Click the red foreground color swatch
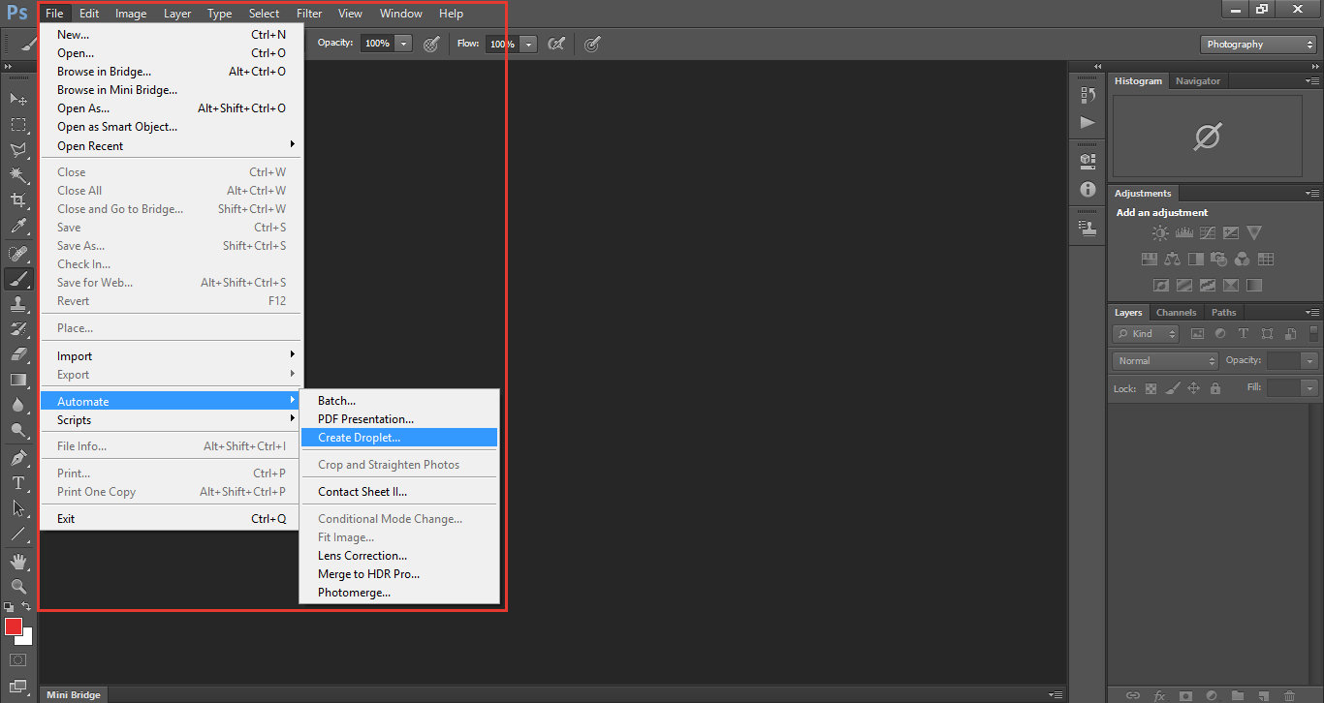1324x703 pixels. click(x=13, y=627)
